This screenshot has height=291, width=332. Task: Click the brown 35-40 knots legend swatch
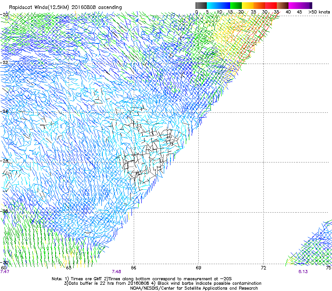click(283, 5)
